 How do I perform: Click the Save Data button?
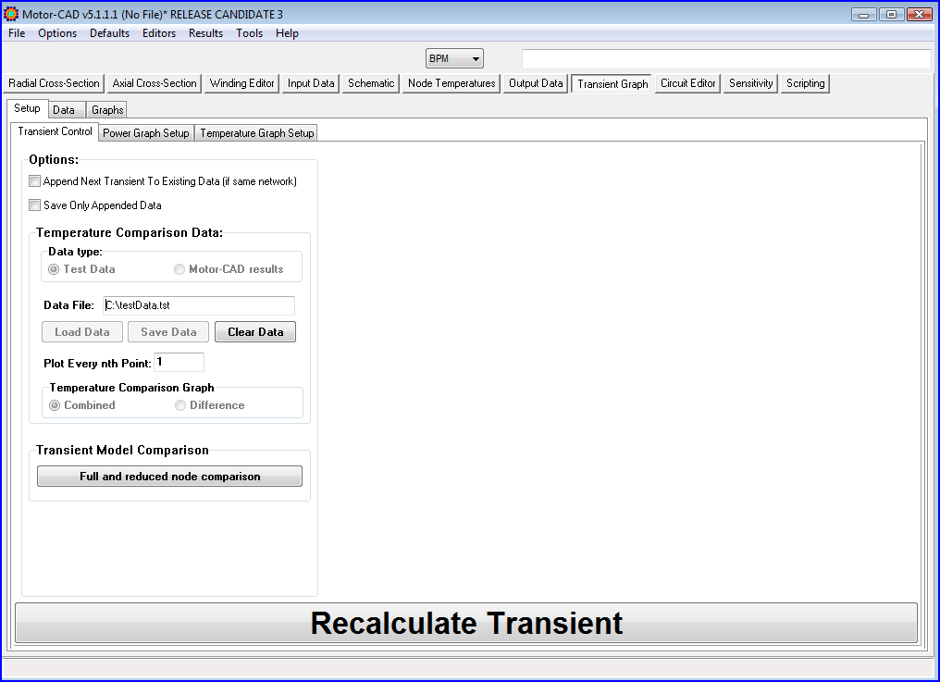click(x=168, y=331)
